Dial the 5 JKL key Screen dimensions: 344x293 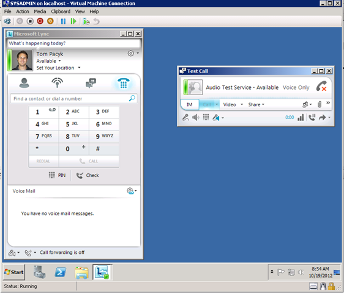[73, 125]
